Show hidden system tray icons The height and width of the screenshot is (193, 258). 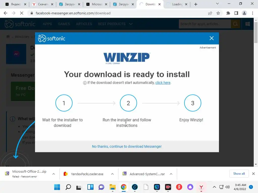pos(214,187)
